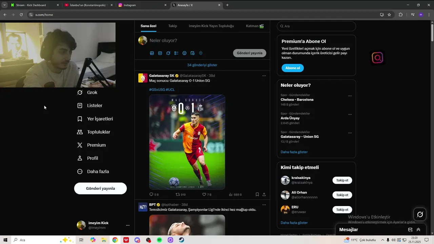Add a GIF to the new post
This screenshot has height=244, width=434.
pos(160,53)
